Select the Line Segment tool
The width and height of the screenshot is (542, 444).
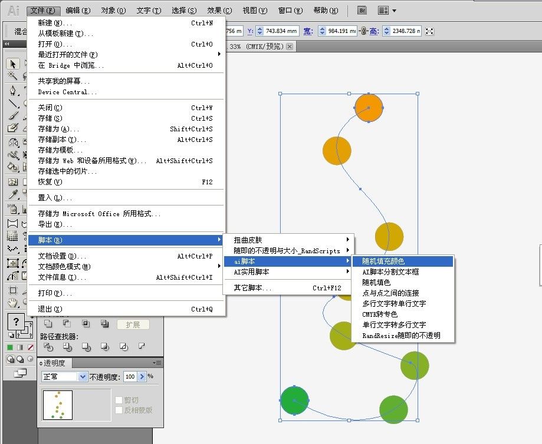pos(13,103)
